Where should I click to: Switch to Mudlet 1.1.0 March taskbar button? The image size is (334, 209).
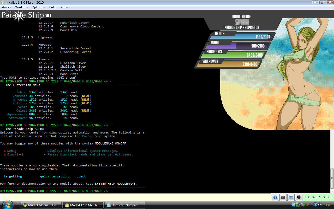point(83,205)
